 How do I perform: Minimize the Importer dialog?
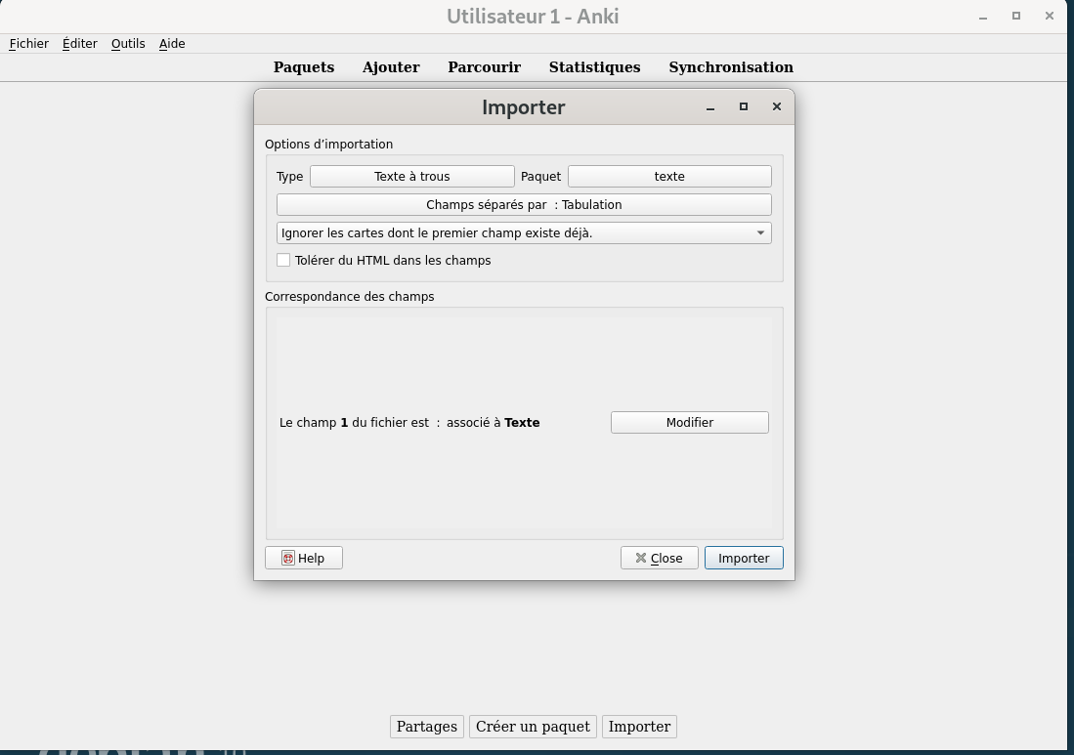click(710, 107)
